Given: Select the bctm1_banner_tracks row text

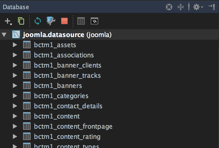Looking at the screenshot, I should [67, 76].
